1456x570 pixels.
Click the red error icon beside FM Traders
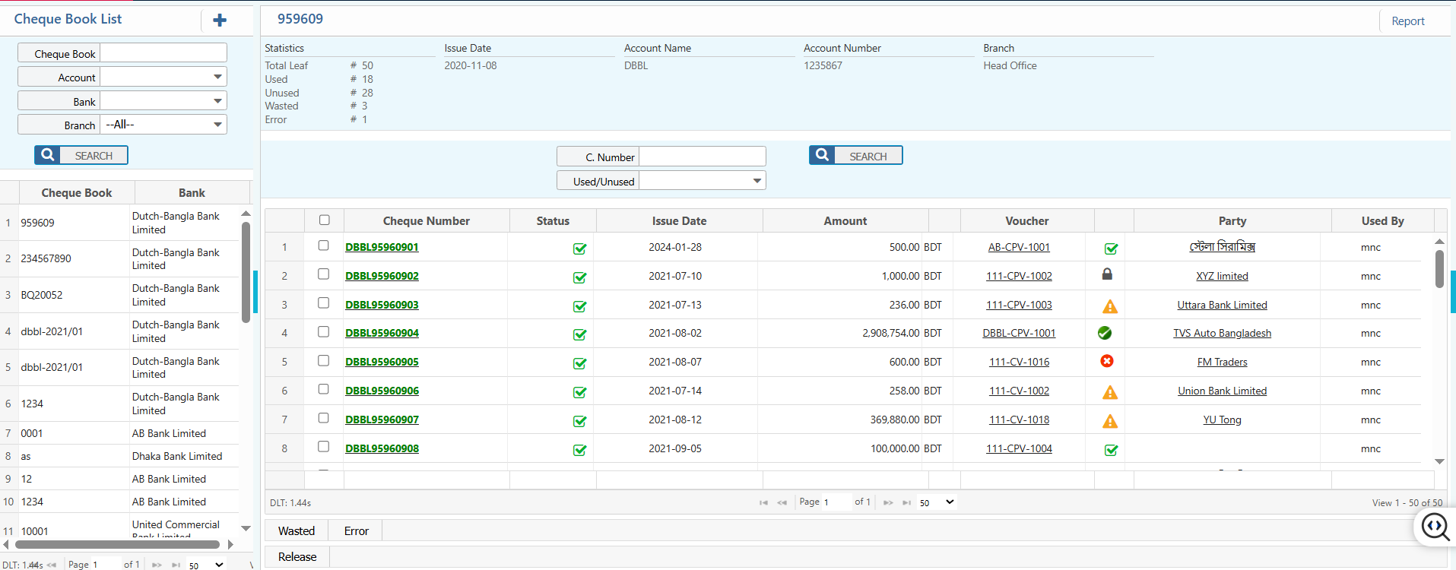[1107, 361]
